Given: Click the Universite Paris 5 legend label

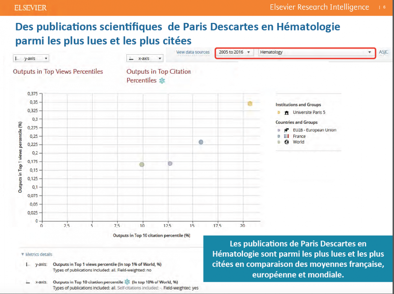Looking at the screenshot, I should tap(309, 112).
